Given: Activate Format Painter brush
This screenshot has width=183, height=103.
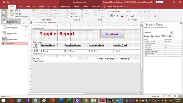Looking at the screenshot, I should point(16,17).
